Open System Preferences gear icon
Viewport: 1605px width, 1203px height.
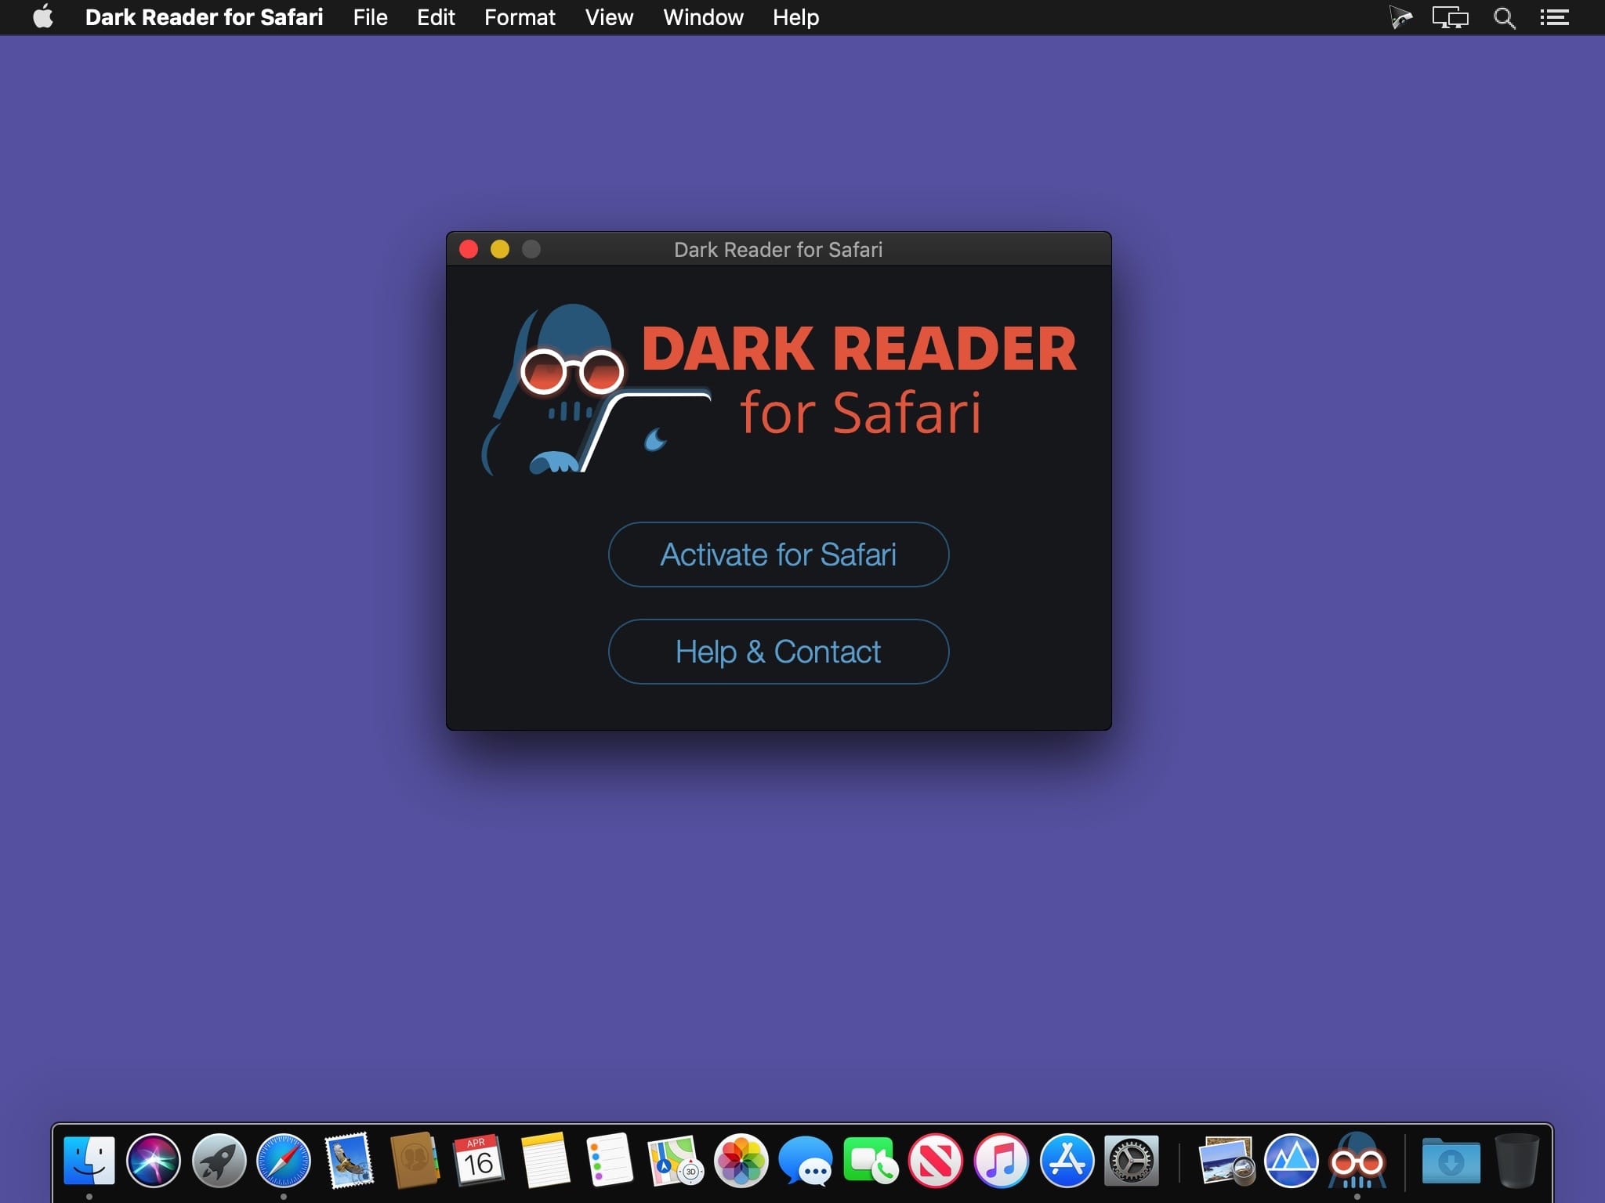point(1132,1160)
